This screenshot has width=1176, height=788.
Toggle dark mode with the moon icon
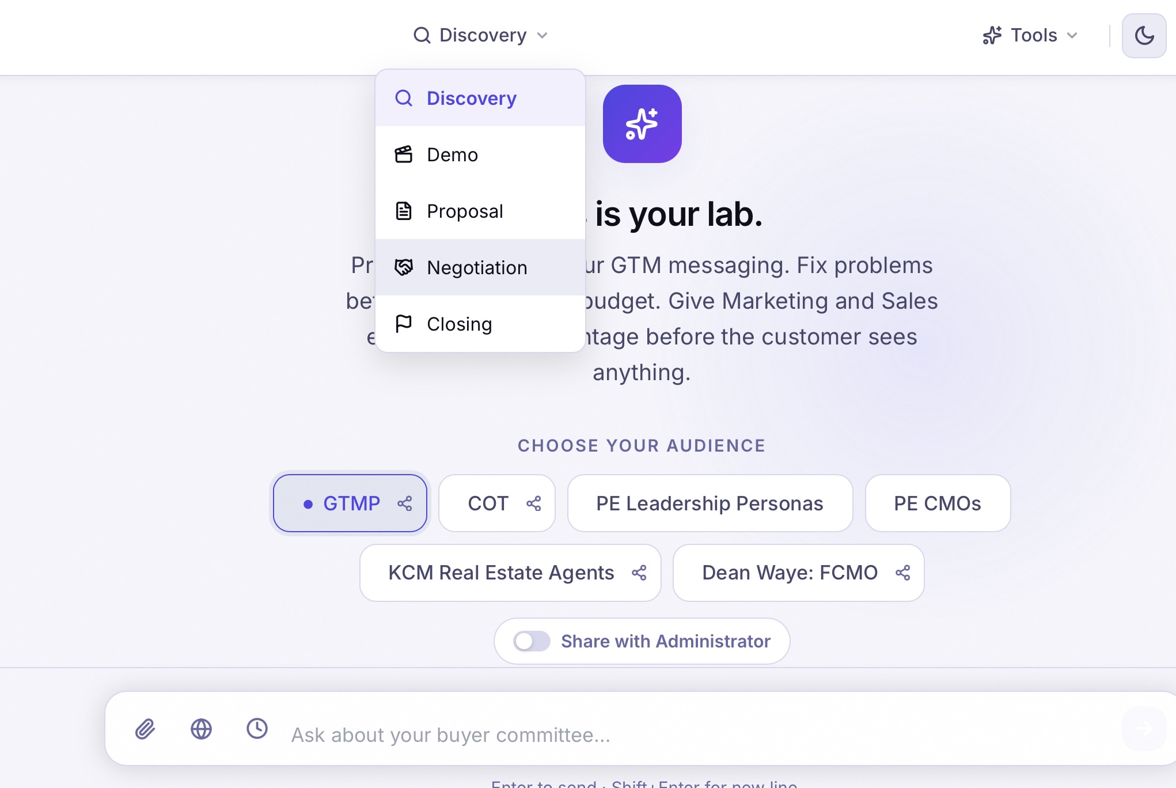(x=1144, y=36)
